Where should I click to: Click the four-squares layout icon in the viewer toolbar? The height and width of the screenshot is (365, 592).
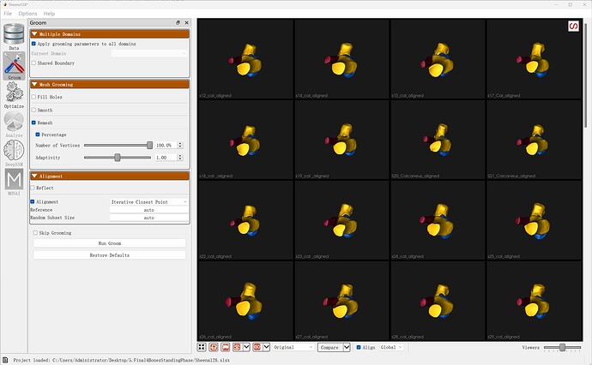point(202,347)
